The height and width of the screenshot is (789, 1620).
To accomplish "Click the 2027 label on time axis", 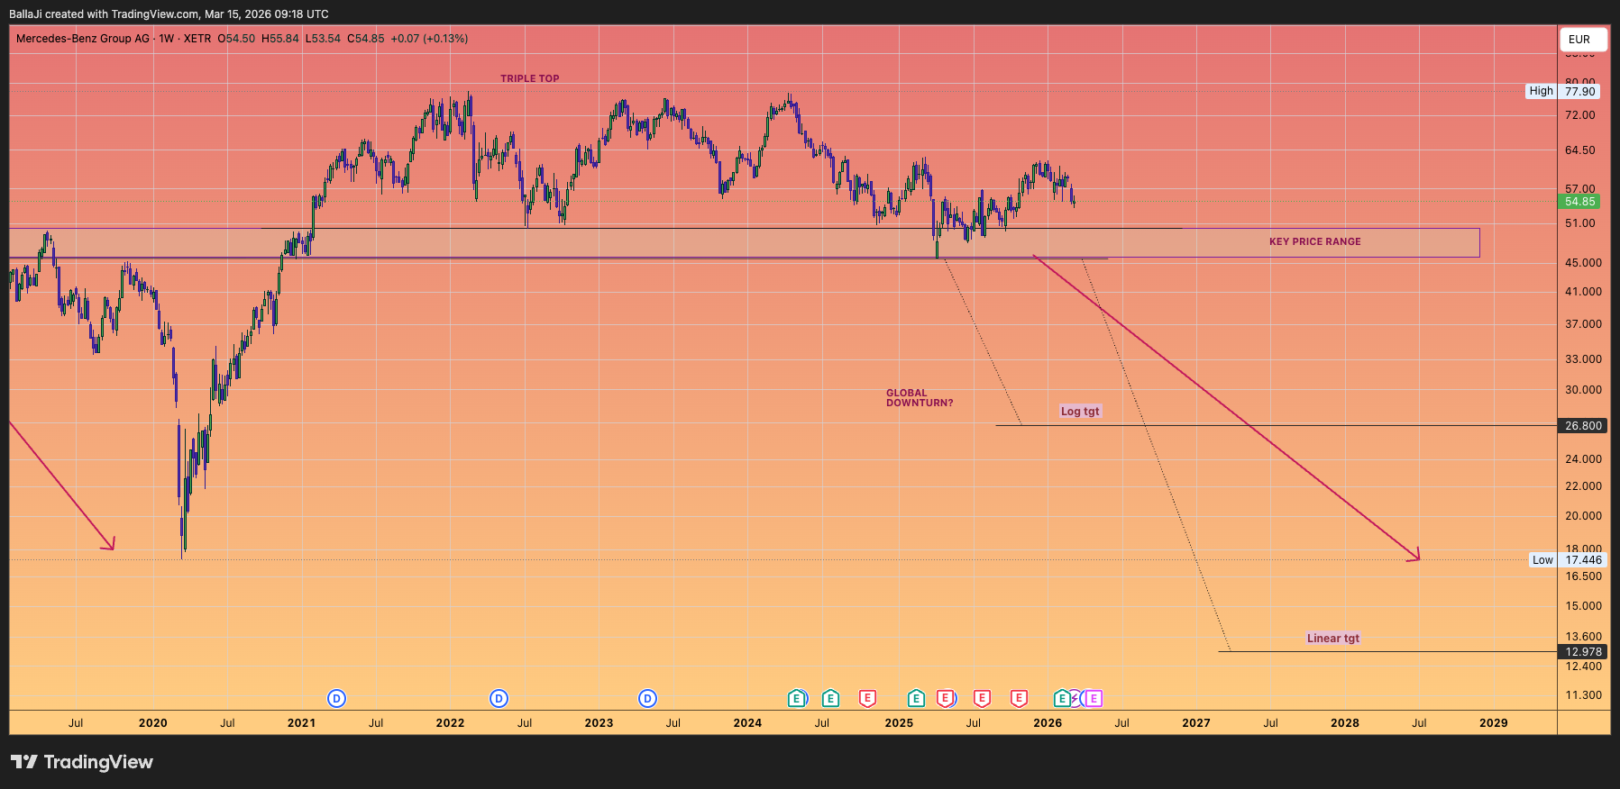I will pyautogui.click(x=1196, y=722).
